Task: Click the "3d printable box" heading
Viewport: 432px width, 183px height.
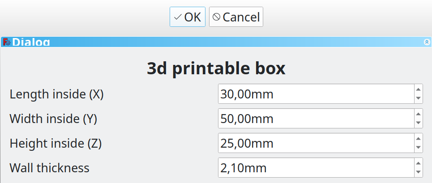Action: click(x=216, y=68)
